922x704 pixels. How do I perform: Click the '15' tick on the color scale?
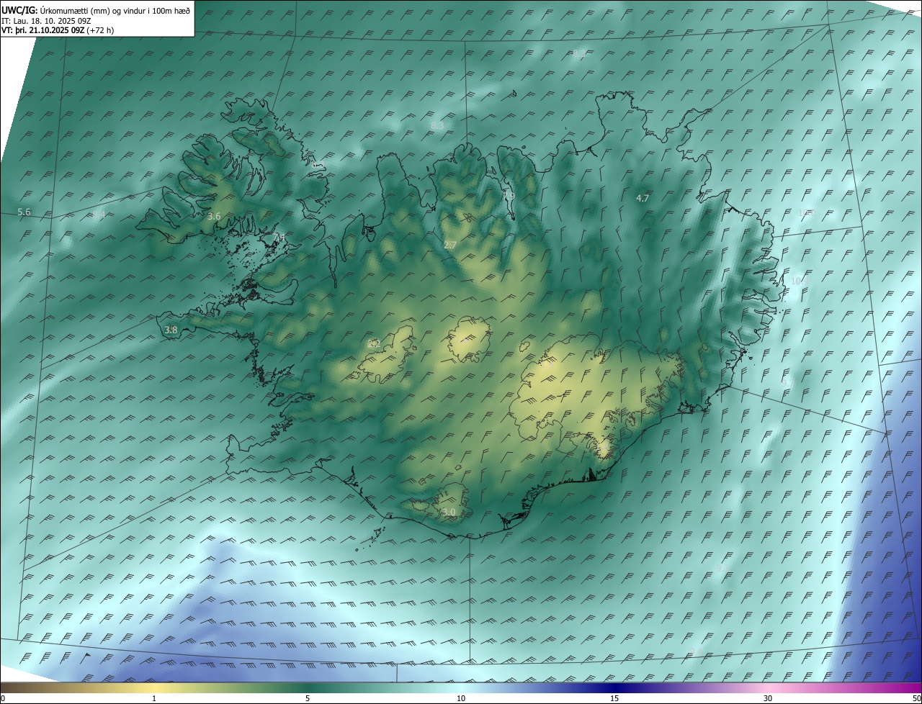pos(614,698)
